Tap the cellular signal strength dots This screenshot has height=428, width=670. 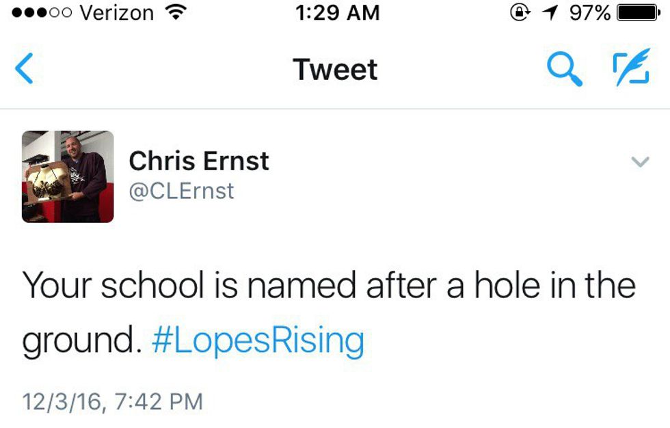point(42,14)
